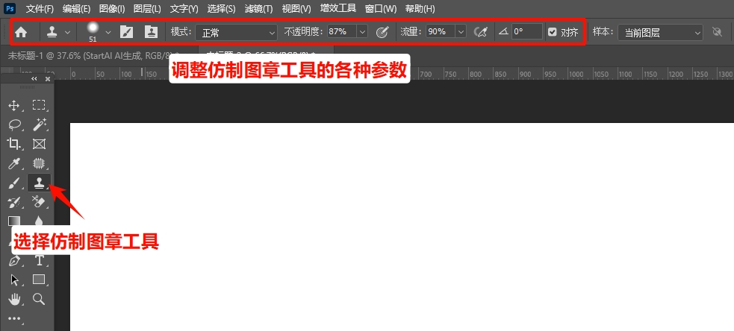734x331 pixels.
Task: Select the Eyedropper tool
Action: coord(14,163)
